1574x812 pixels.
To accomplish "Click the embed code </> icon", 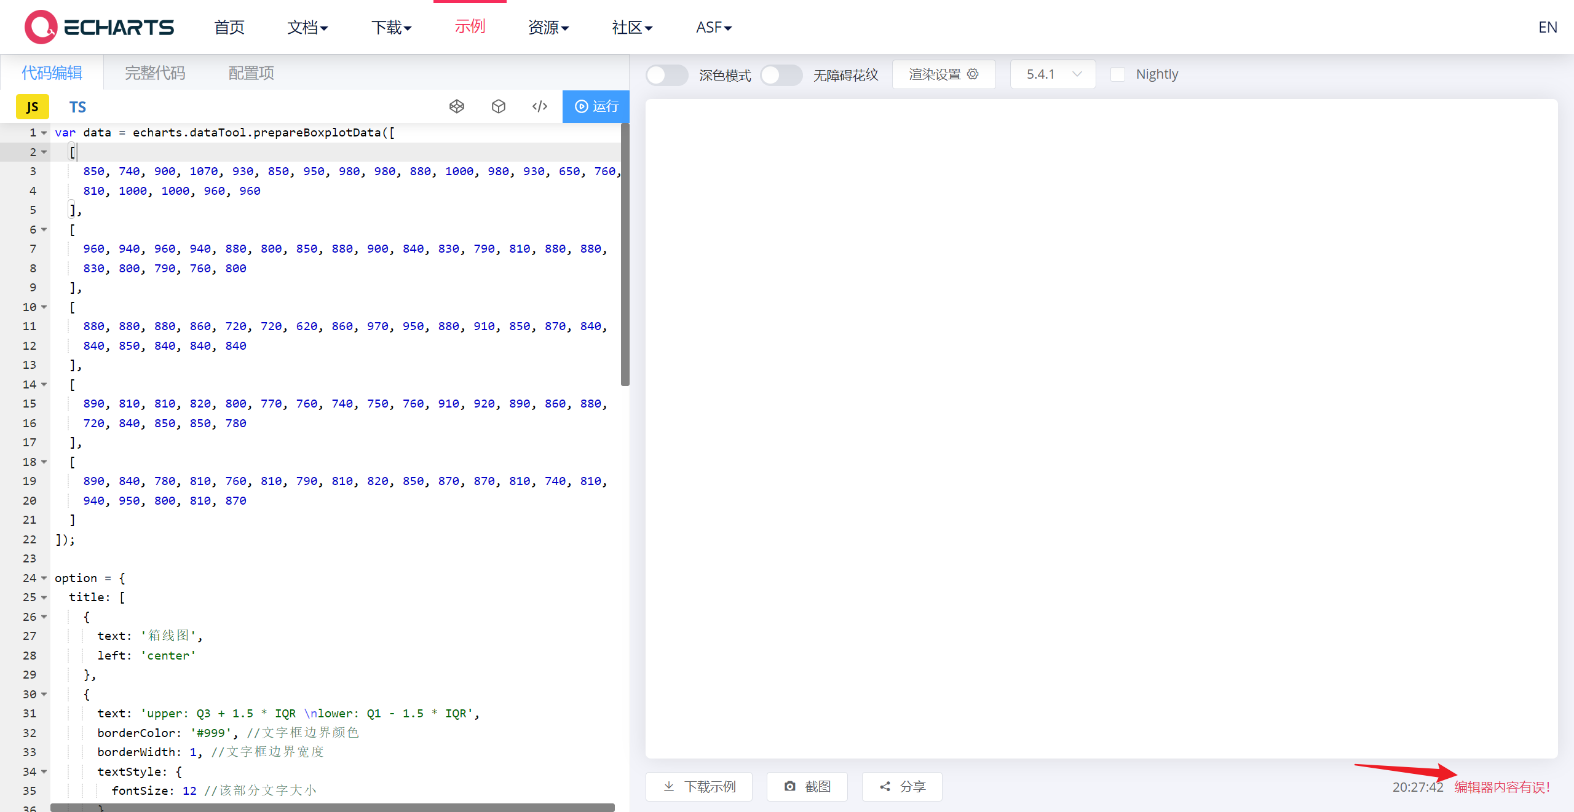I will pyautogui.click(x=539, y=106).
